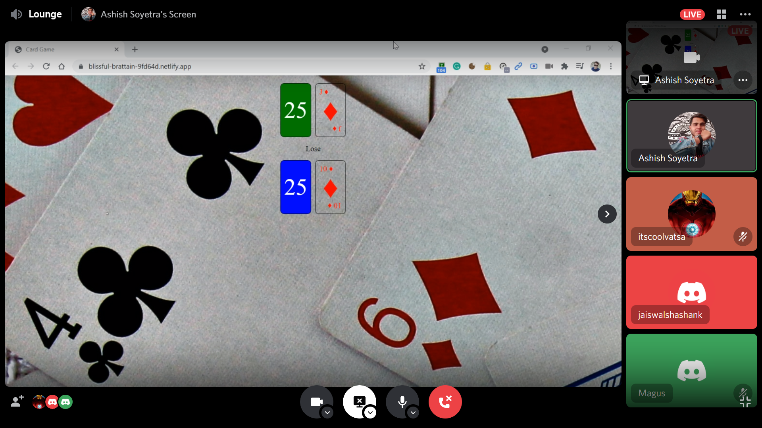Viewport: 762px width, 428px height.
Task: Click the volume speaker icon beside Lounge
Action: coord(16,14)
